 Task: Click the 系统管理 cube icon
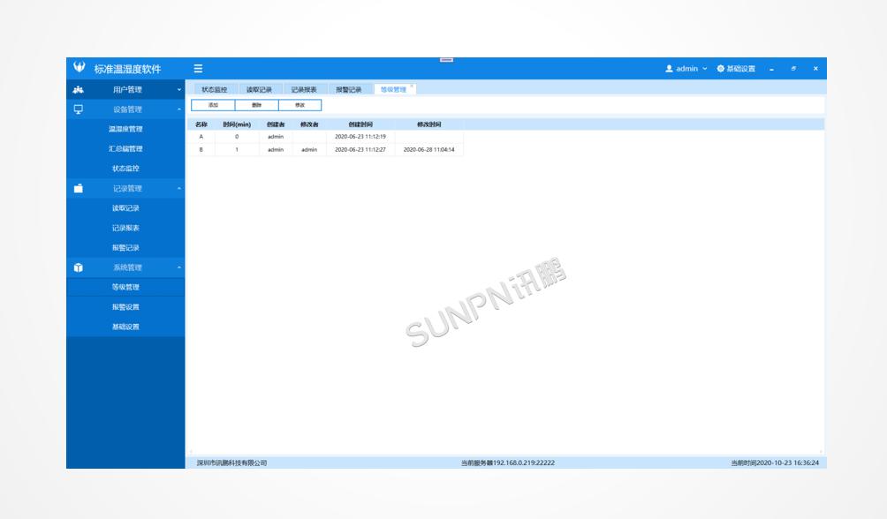[x=79, y=267]
